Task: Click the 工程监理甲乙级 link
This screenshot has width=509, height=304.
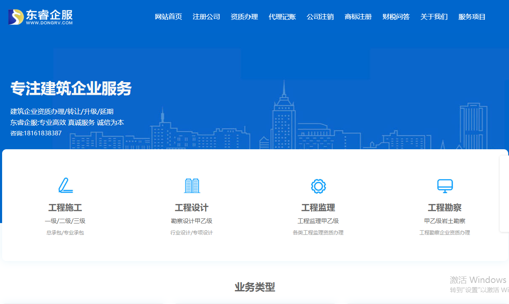Action: coord(318,220)
